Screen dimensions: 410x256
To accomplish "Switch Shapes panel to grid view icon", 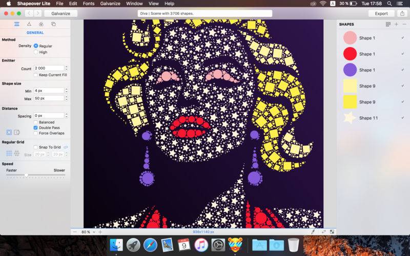I will click(388, 24).
